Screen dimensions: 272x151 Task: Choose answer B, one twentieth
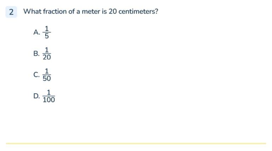[x=42, y=53]
